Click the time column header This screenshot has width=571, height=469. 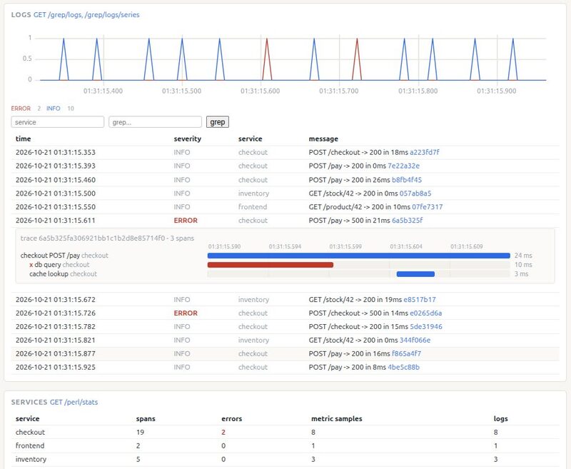point(24,138)
